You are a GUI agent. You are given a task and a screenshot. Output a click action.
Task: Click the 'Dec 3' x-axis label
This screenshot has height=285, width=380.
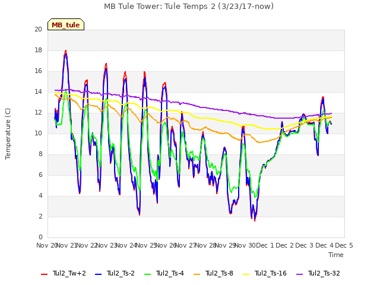click(305, 245)
